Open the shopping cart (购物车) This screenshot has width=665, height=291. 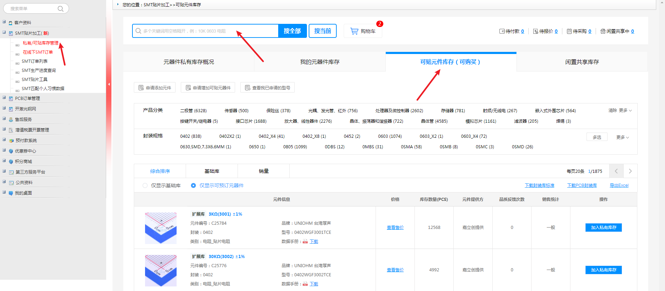click(363, 31)
